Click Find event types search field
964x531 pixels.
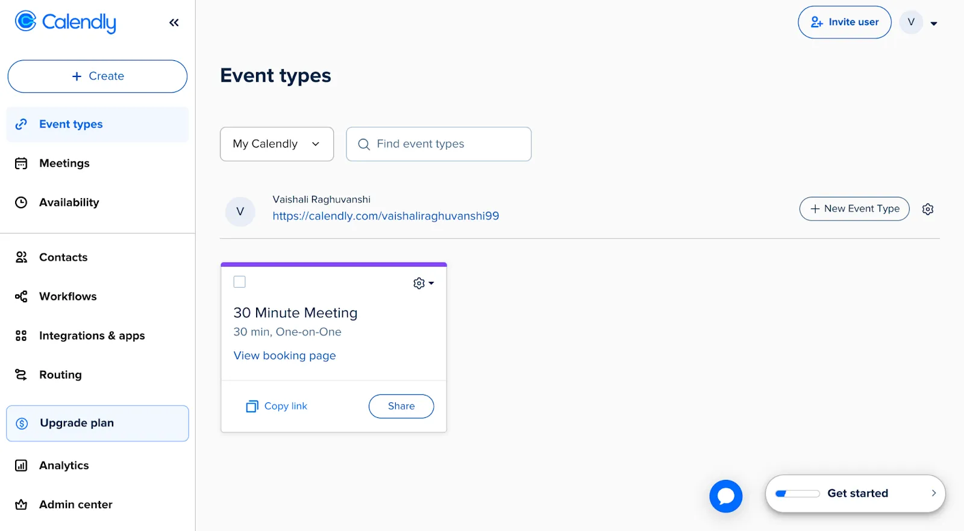pos(439,144)
